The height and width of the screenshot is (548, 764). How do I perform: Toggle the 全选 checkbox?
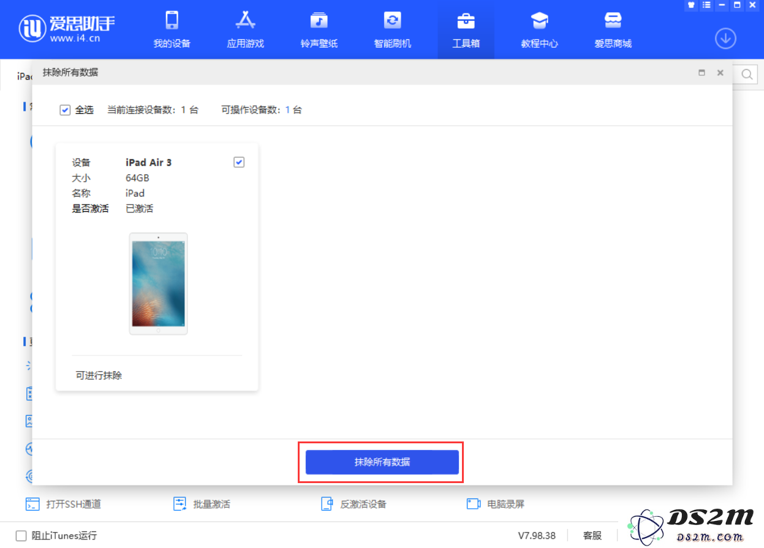coord(65,110)
